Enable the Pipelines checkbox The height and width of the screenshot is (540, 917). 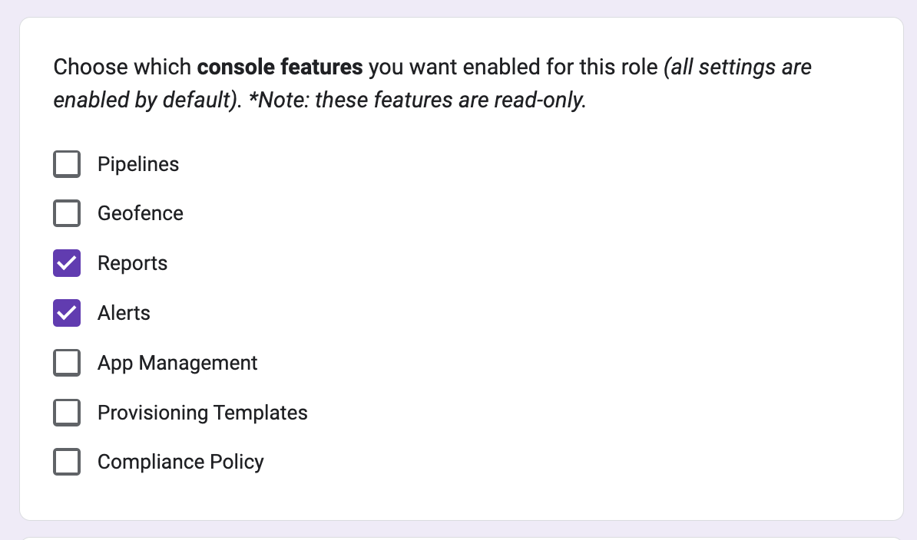(67, 164)
